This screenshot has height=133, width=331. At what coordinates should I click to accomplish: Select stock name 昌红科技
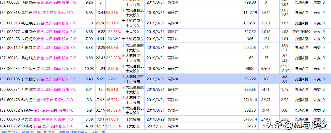[28, 58]
